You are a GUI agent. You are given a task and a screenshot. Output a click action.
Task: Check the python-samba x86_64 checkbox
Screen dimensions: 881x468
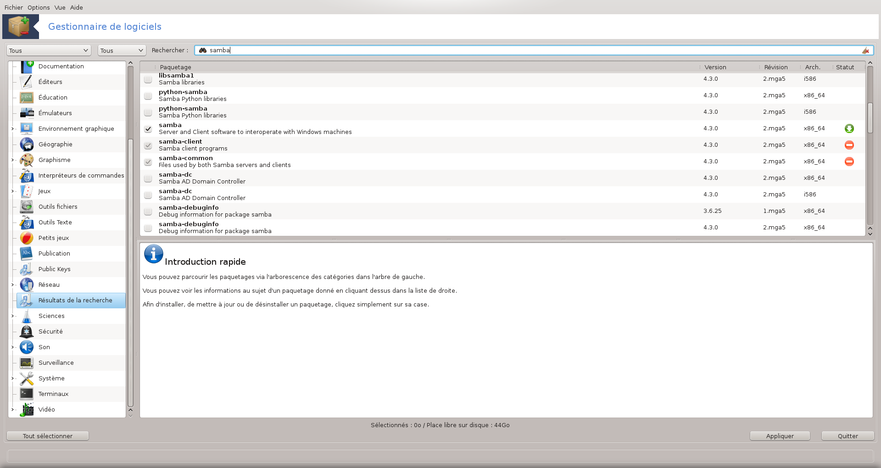pyautogui.click(x=148, y=96)
